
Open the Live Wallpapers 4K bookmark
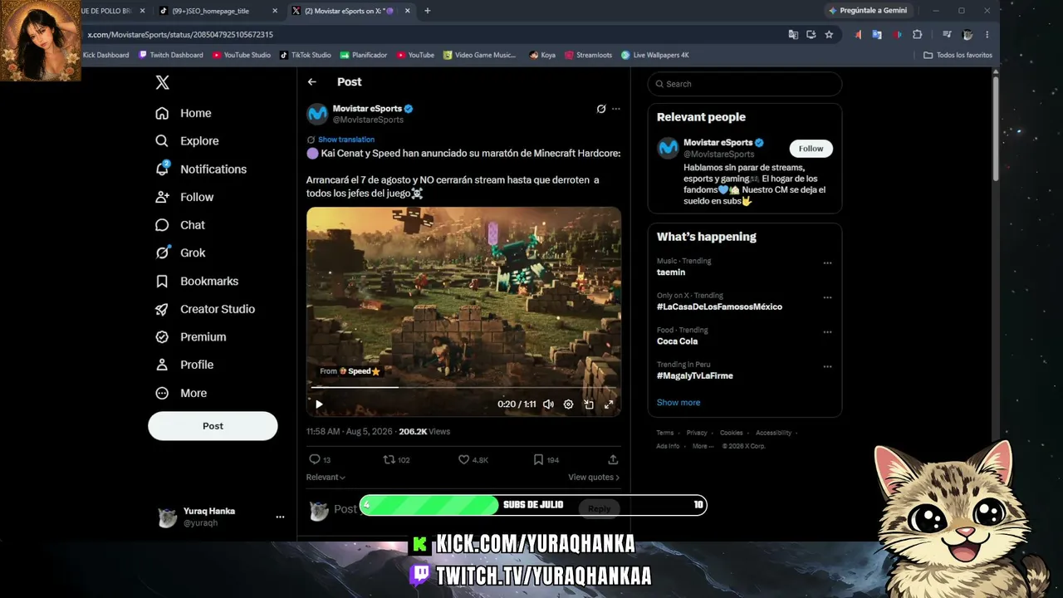655,55
